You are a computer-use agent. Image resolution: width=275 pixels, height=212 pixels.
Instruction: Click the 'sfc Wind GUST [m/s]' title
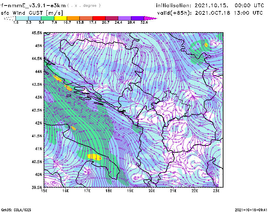point(32,13)
